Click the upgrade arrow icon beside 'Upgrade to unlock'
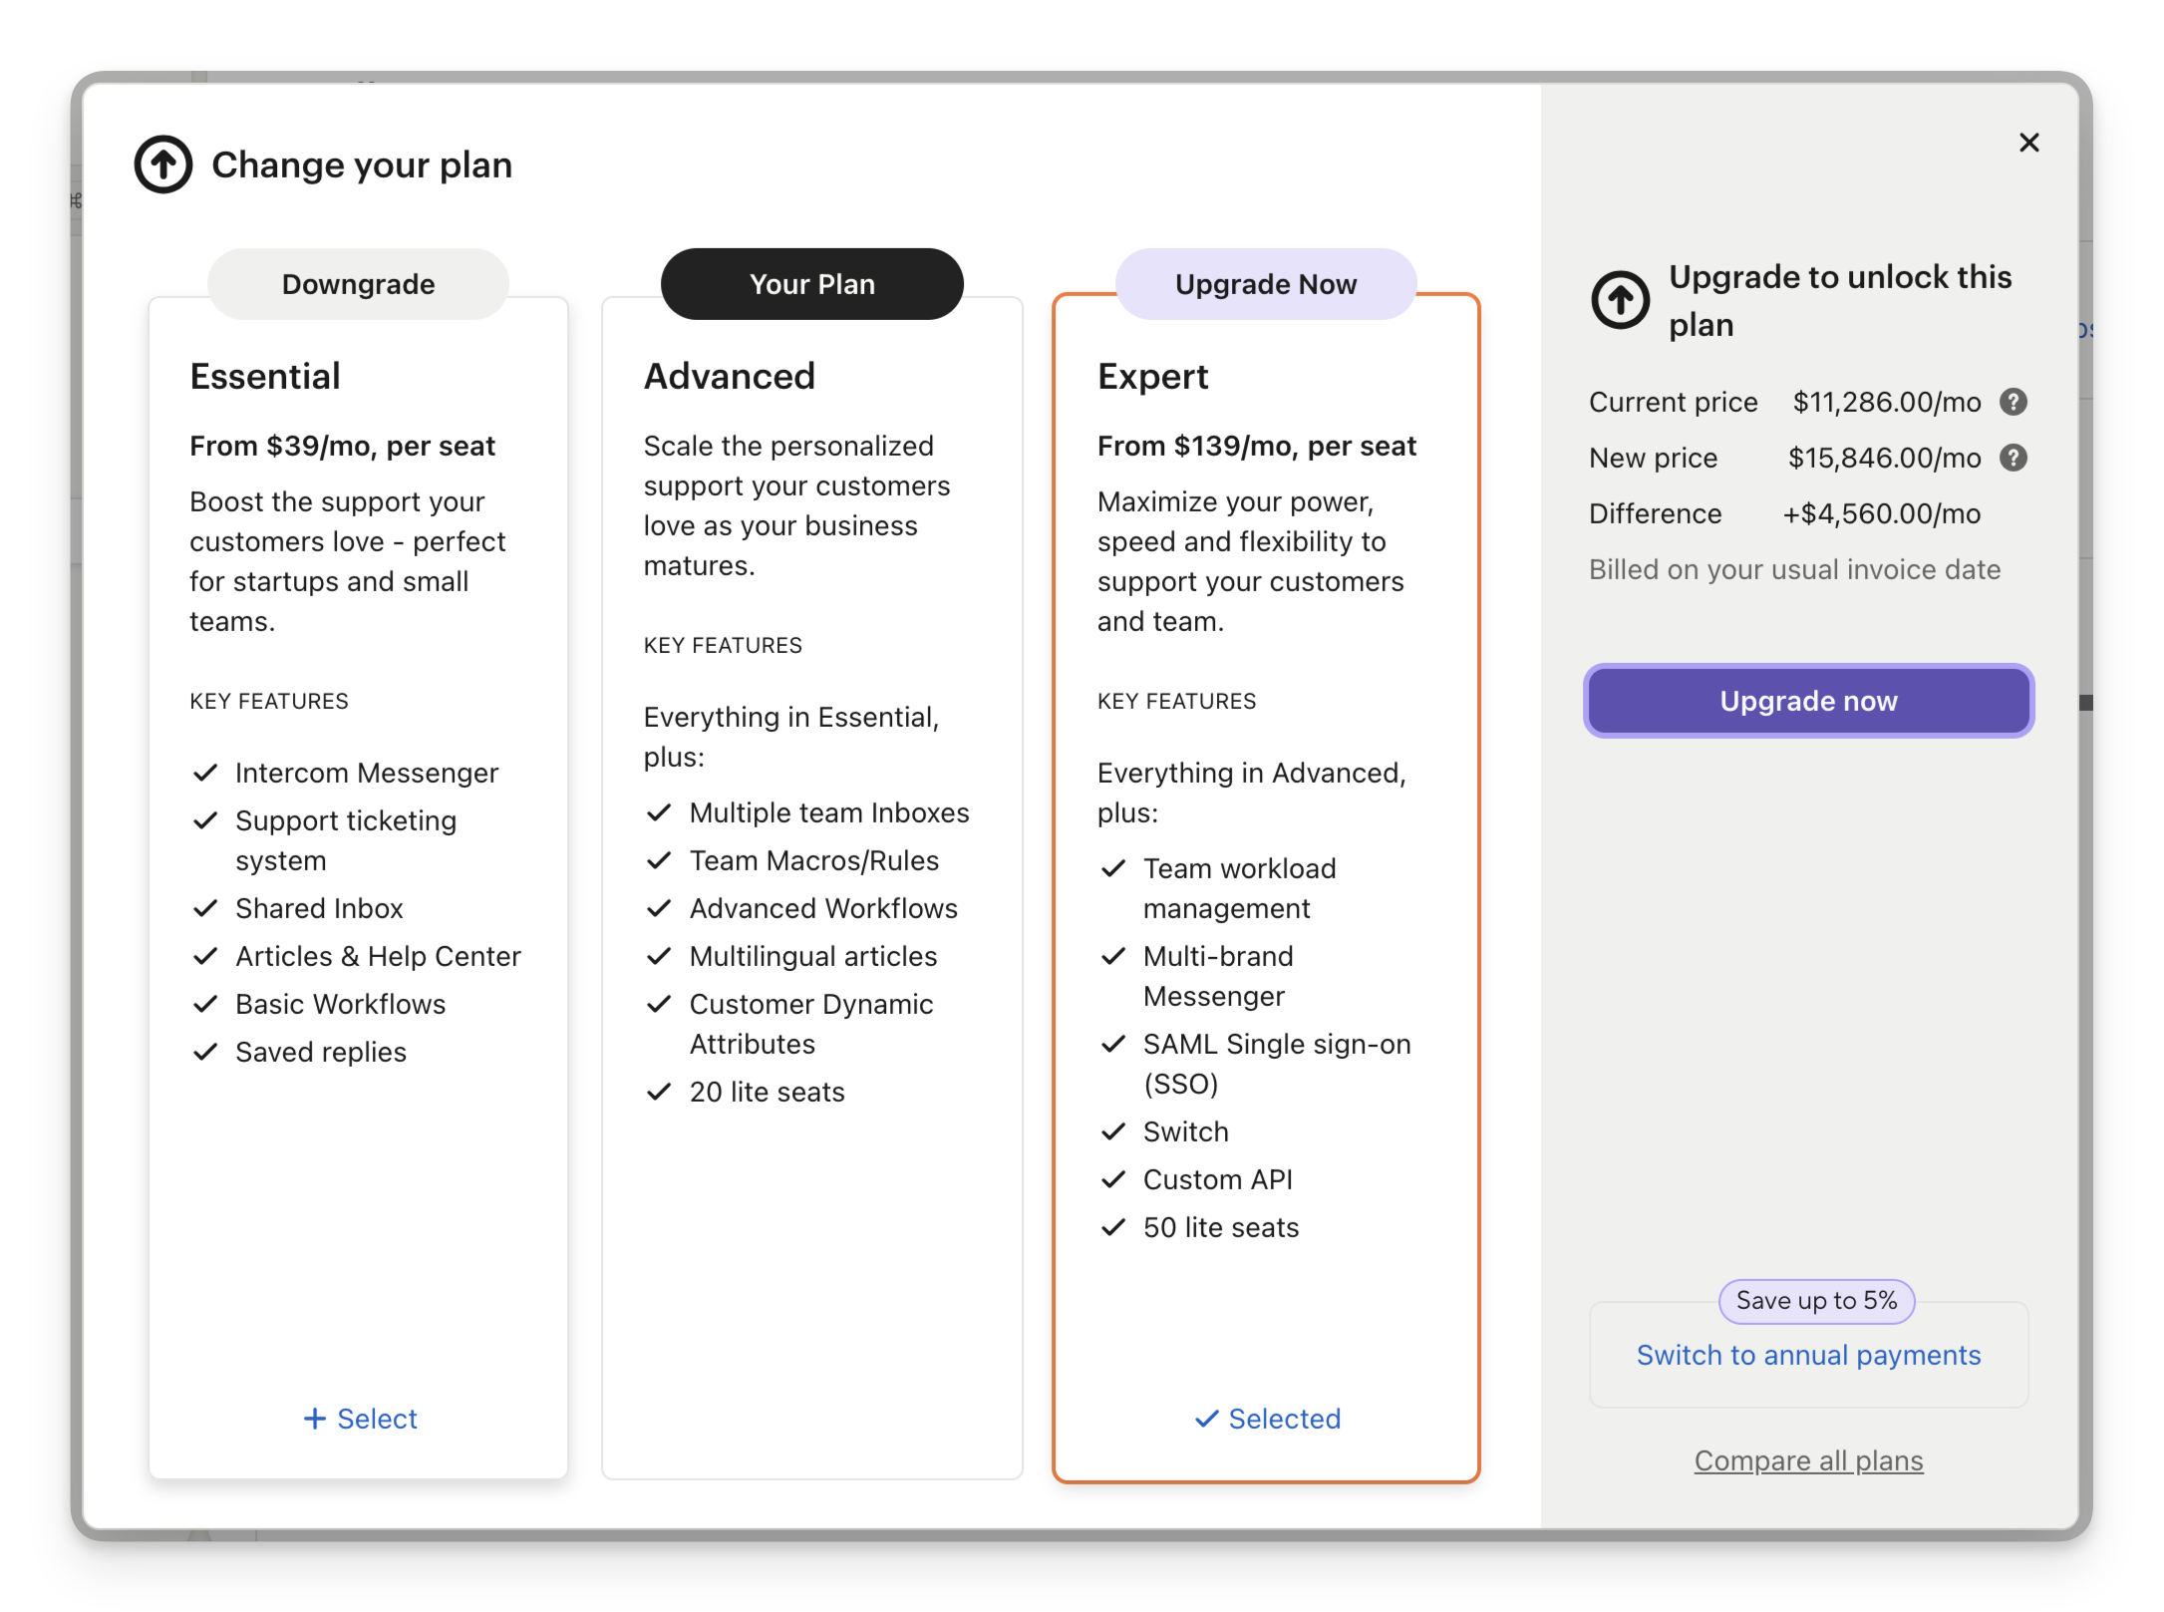Screen dimensions: 2164x1612 click(1620, 299)
